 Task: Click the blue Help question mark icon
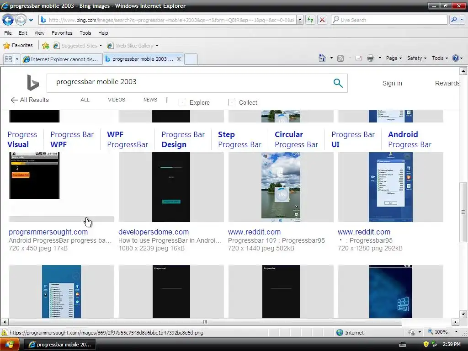pos(456,58)
